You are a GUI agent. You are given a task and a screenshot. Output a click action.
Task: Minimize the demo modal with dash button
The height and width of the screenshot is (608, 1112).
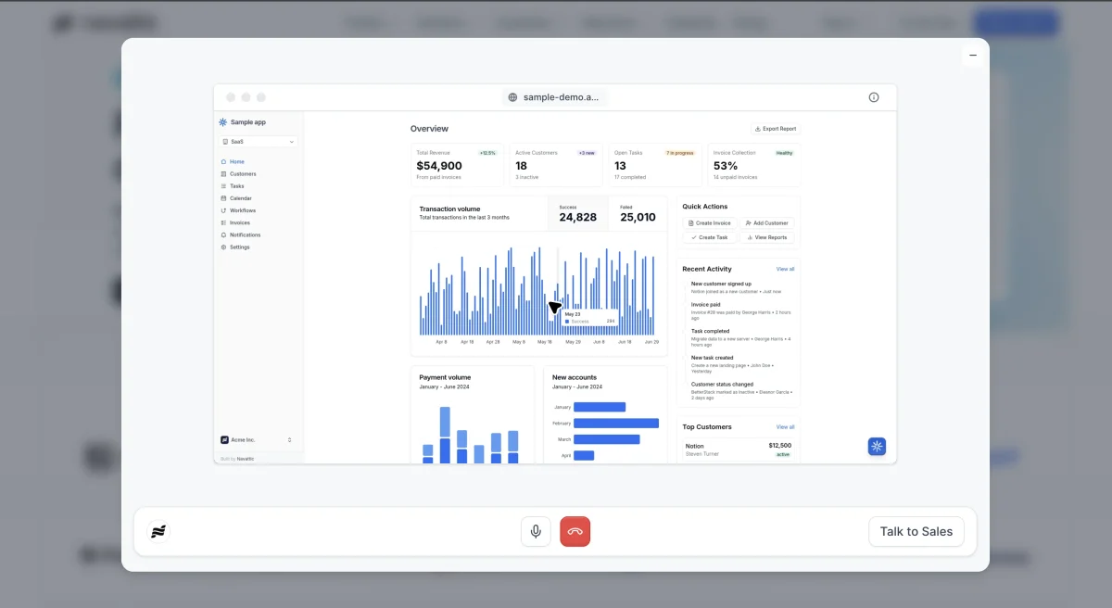coord(973,56)
